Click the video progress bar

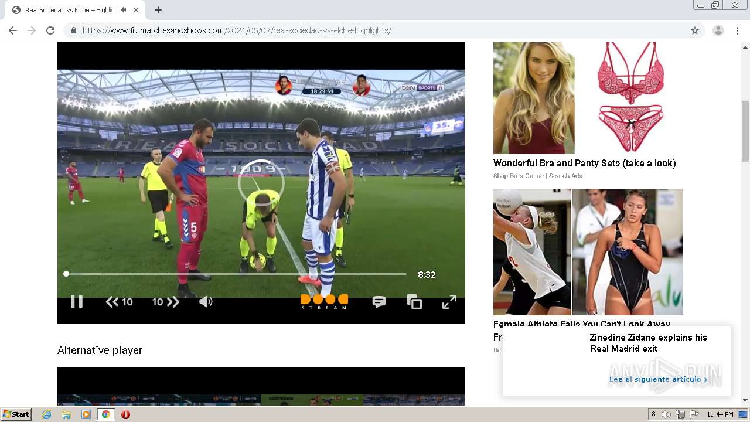(235, 274)
